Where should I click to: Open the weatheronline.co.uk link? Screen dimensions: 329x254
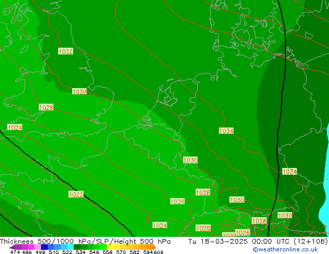coord(285,249)
